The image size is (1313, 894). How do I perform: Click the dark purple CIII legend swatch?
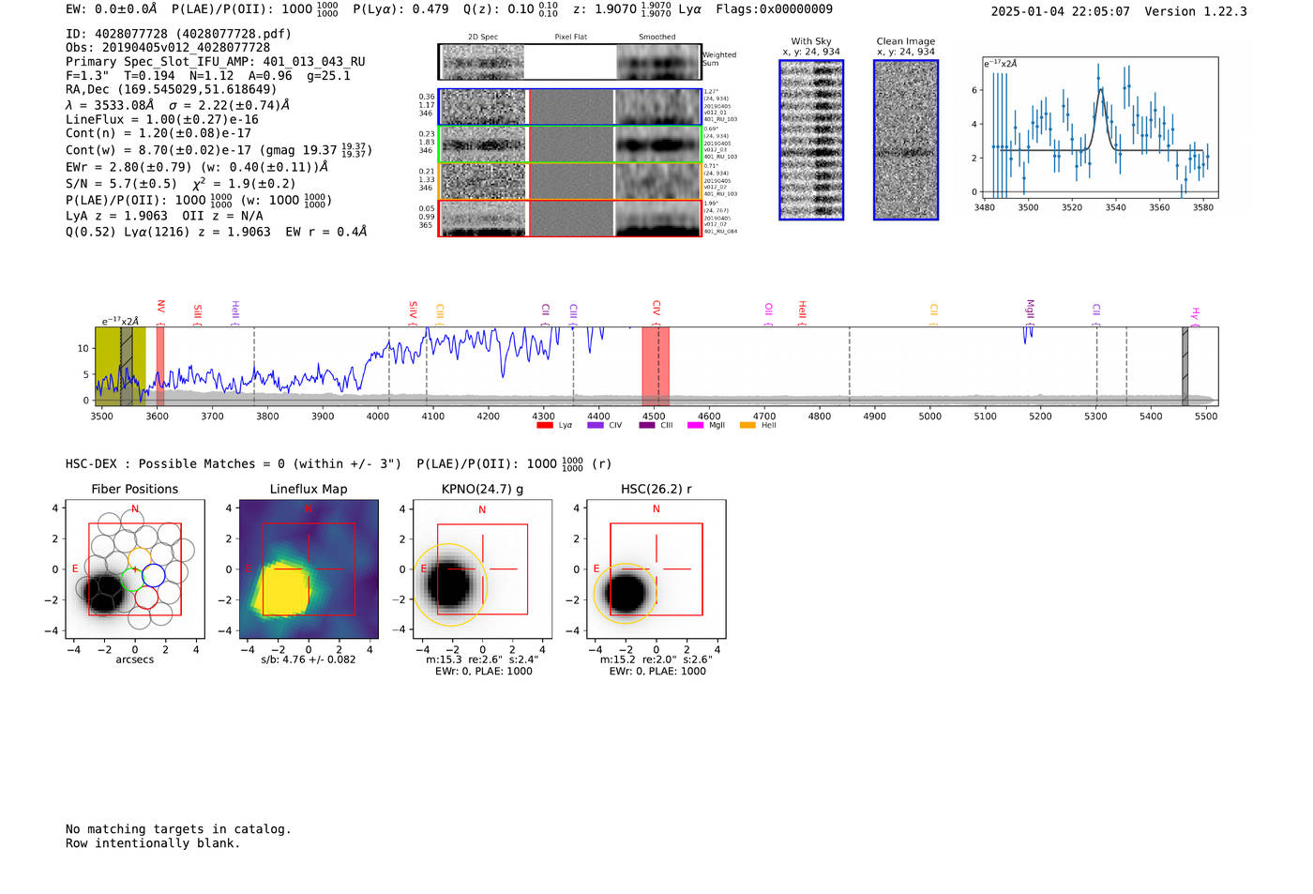[646, 426]
